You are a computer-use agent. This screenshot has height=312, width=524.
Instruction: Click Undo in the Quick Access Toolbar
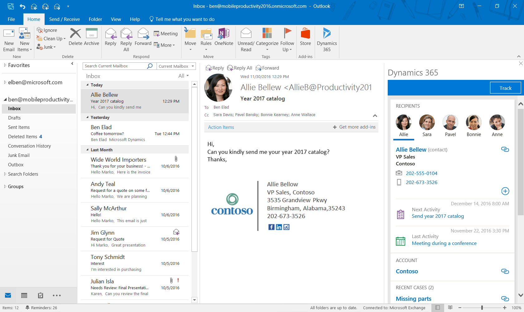click(22, 6)
